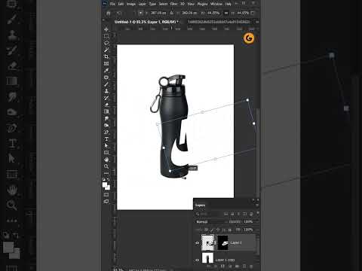Image resolution: width=362 pixels, height=271 pixels.
Task: Toggle lock position
Action: coord(218,230)
